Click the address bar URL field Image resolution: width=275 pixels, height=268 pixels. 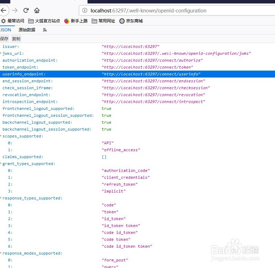click(177, 11)
